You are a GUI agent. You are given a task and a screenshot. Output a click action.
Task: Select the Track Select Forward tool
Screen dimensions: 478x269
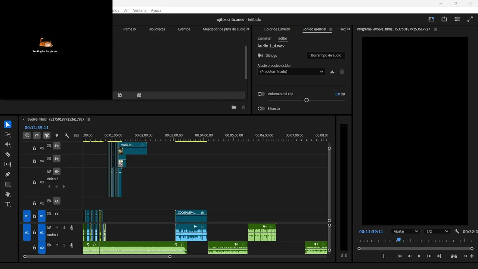(x=7, y=134)
